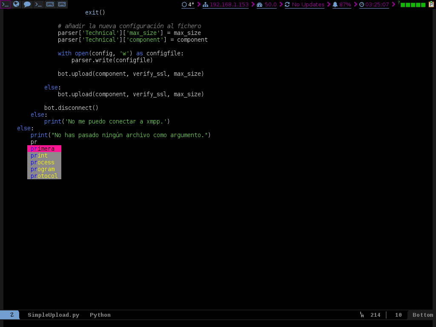The height and width of the screenshot is (327, 436).
Task: Click the parser 'max_size' assignment line
Action: coord(129,33)
